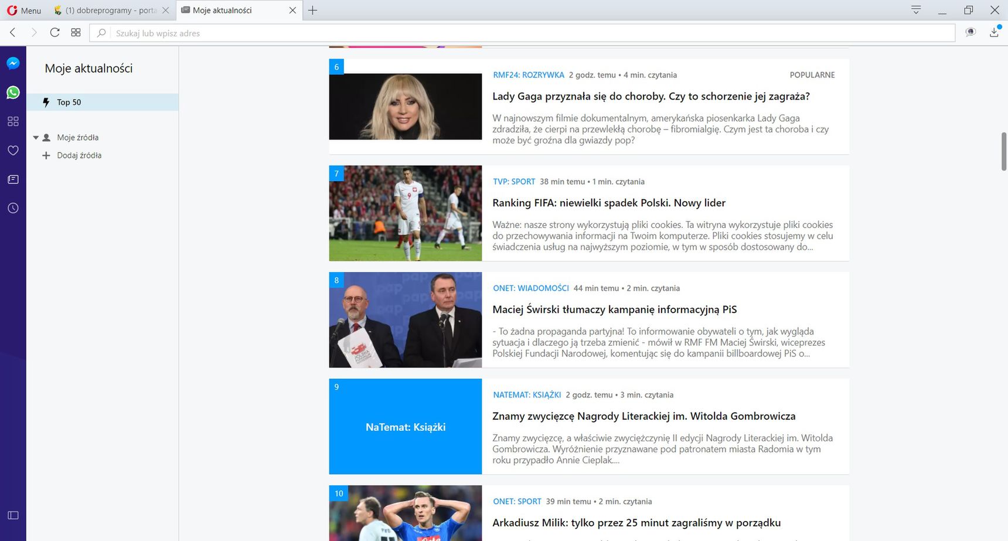The width and height of the screenshot is (1008, 541).
Task: Go forward to next page
Action: (34, 33)
